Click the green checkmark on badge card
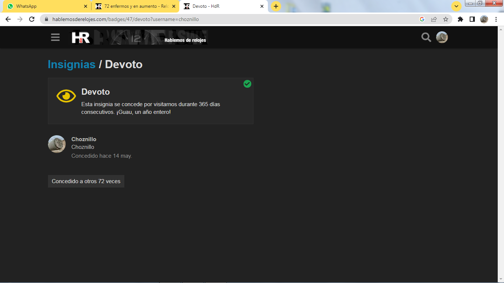Viewport: 504px width, 283px height. point(247,84)
